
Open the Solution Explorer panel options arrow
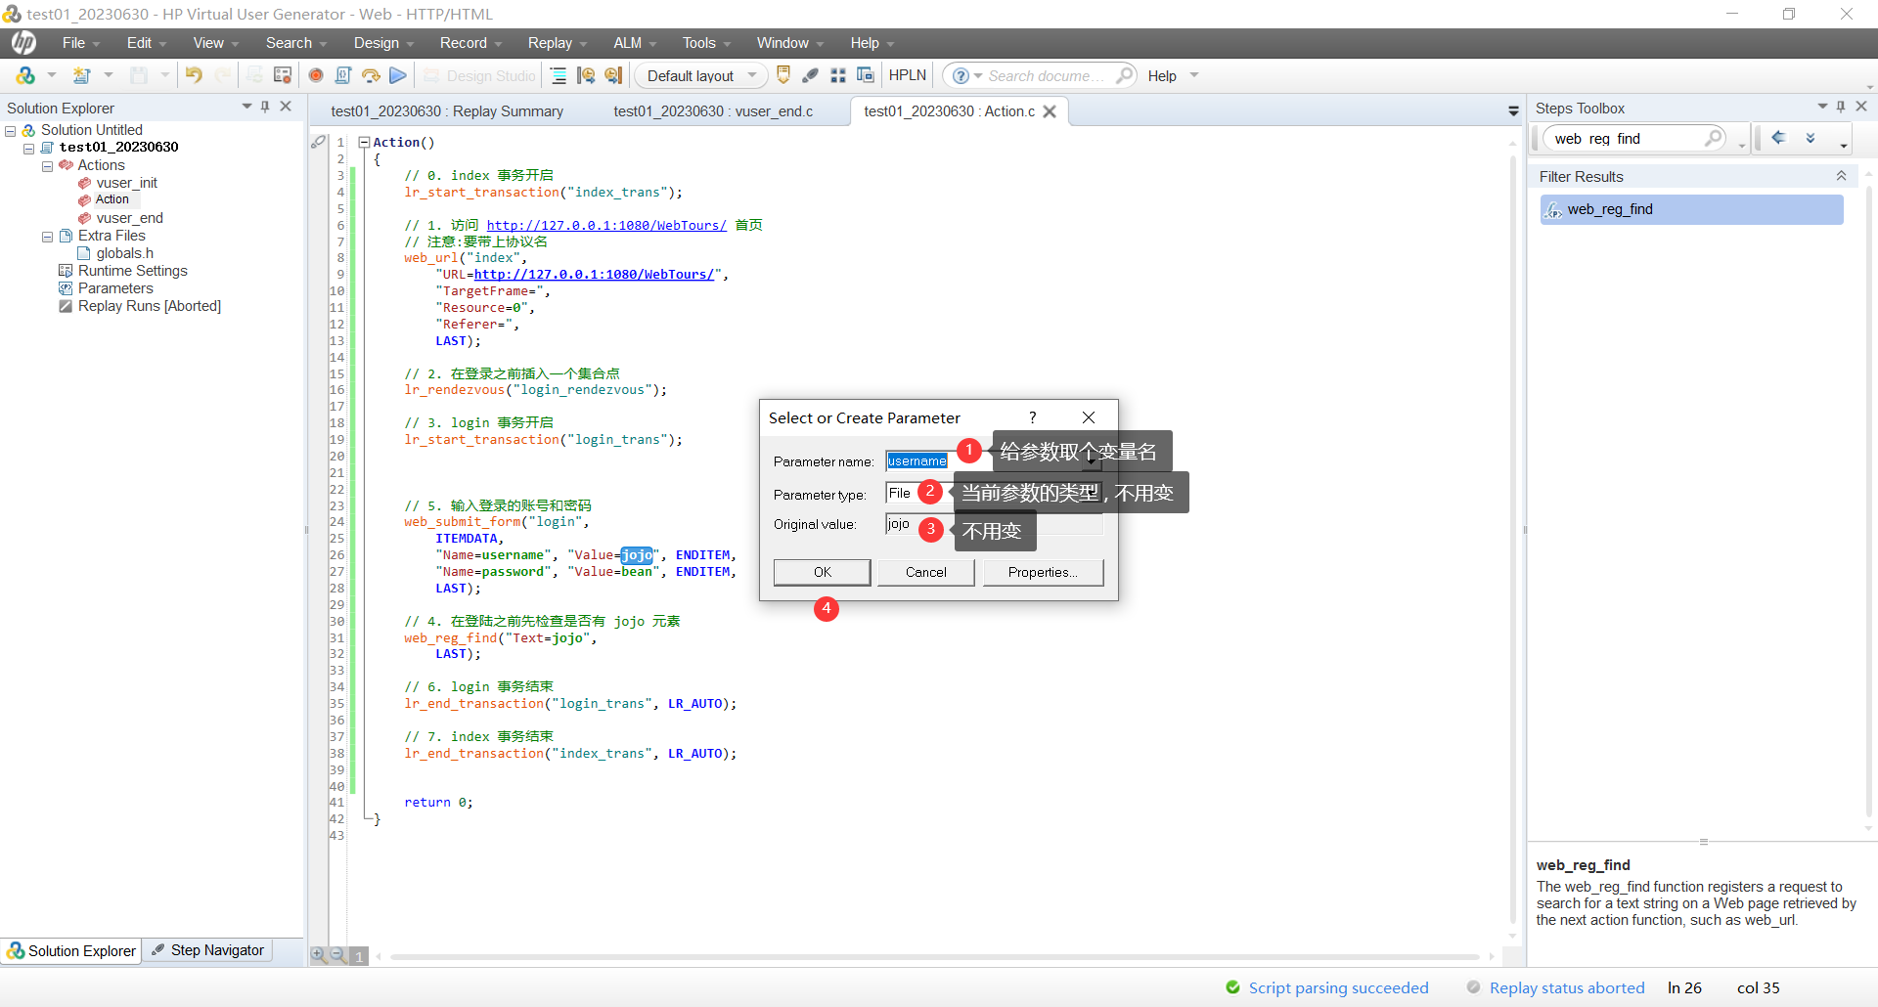pos(246,107)
